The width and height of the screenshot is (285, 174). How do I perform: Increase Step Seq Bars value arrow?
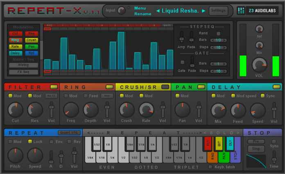(224, 40)
